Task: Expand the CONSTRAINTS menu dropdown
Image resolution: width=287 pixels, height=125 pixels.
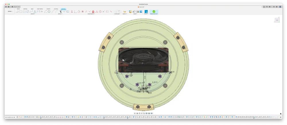Action: [x=91, y=14]
